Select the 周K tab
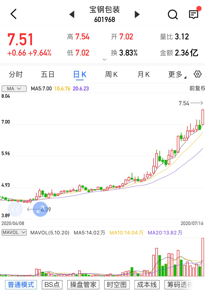This screenshot has width=205, height=292. tap(111, 75)
